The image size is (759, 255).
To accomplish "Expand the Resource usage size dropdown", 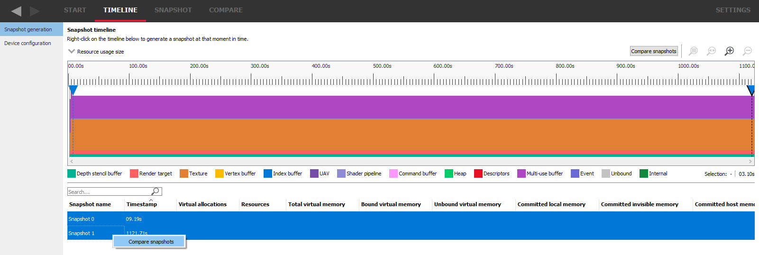I will coord(72,52).
